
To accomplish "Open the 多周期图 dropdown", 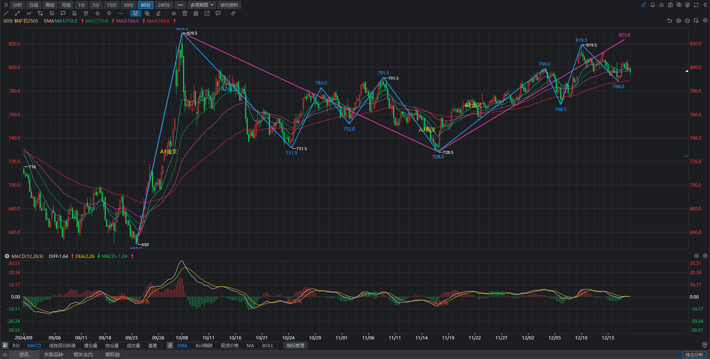I will tap(202, 5).
